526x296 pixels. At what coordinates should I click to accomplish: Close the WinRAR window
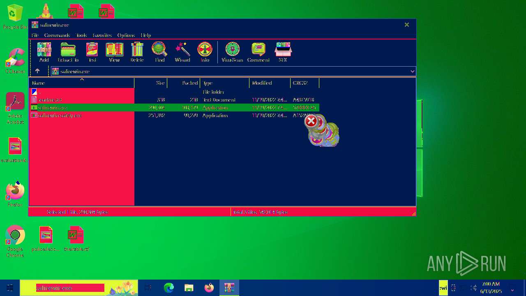[407, 25]
